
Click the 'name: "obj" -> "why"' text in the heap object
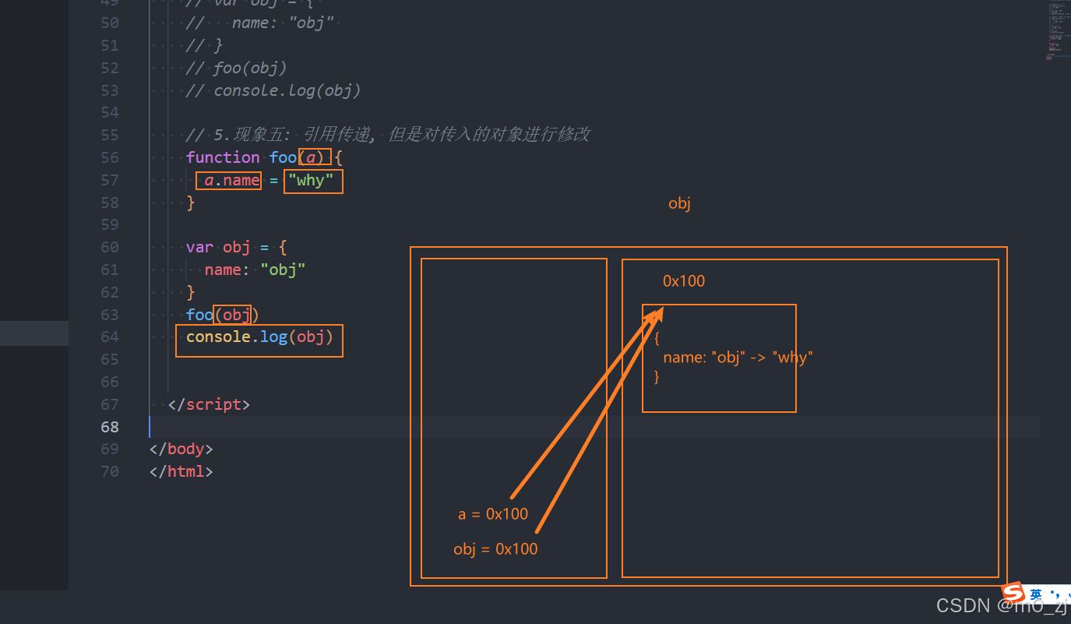point(737,357)
